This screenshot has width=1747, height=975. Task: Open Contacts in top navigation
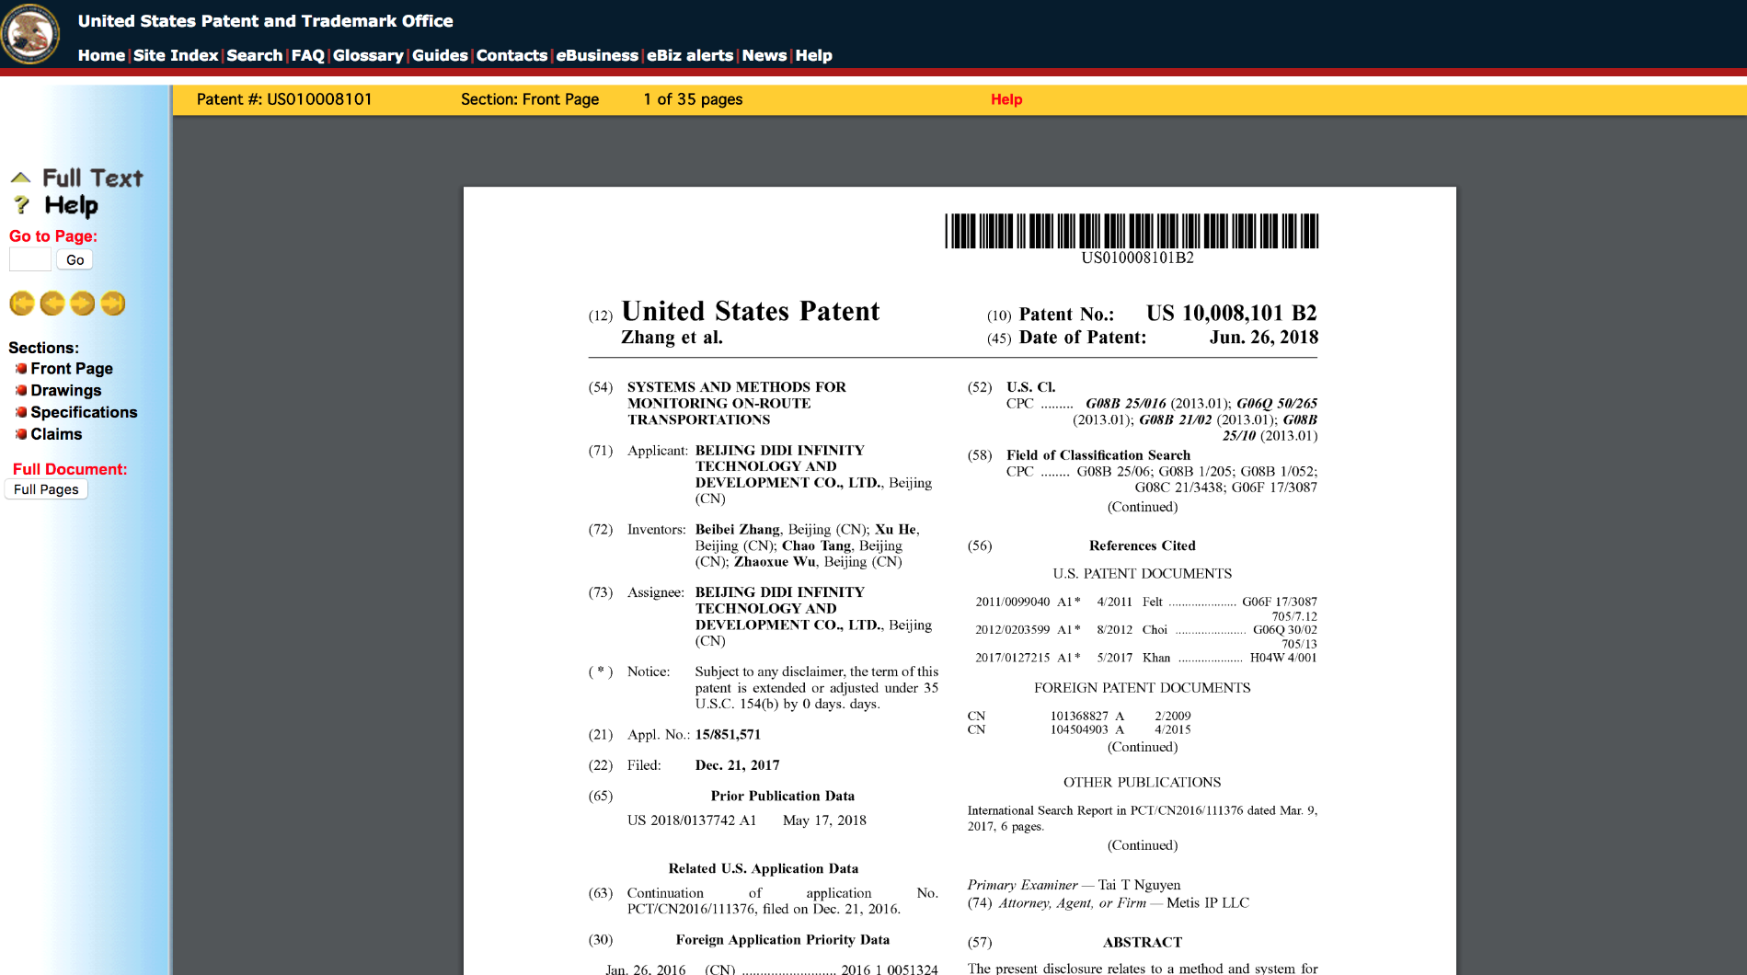(511, 55)
